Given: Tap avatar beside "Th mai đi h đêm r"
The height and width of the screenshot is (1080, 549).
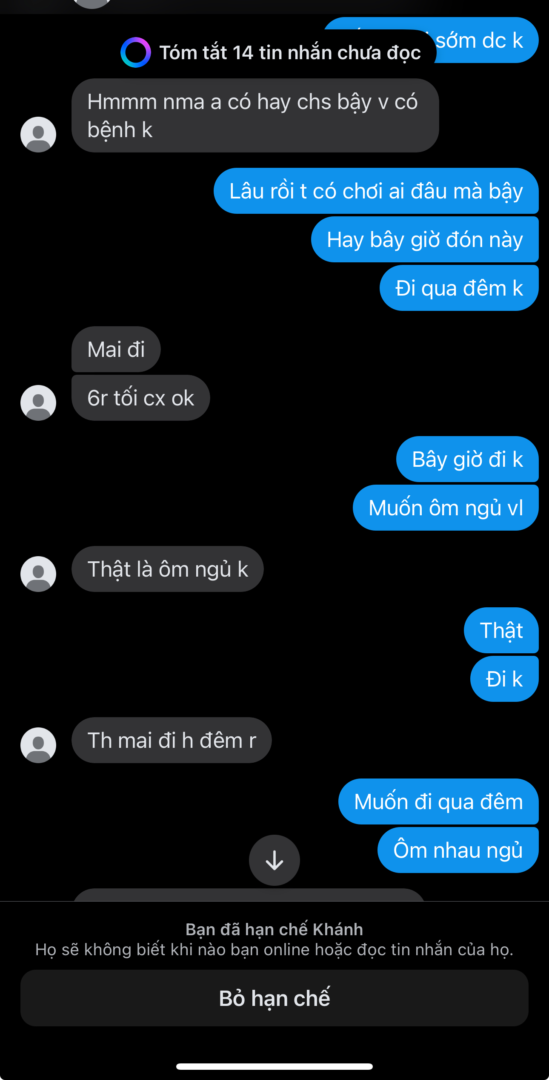Looking at the screenshot, I should click(38, 745).
